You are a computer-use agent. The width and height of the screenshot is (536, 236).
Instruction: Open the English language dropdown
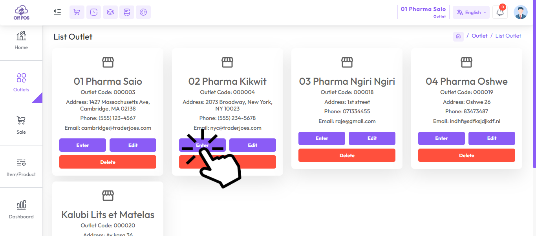[471, 12]
